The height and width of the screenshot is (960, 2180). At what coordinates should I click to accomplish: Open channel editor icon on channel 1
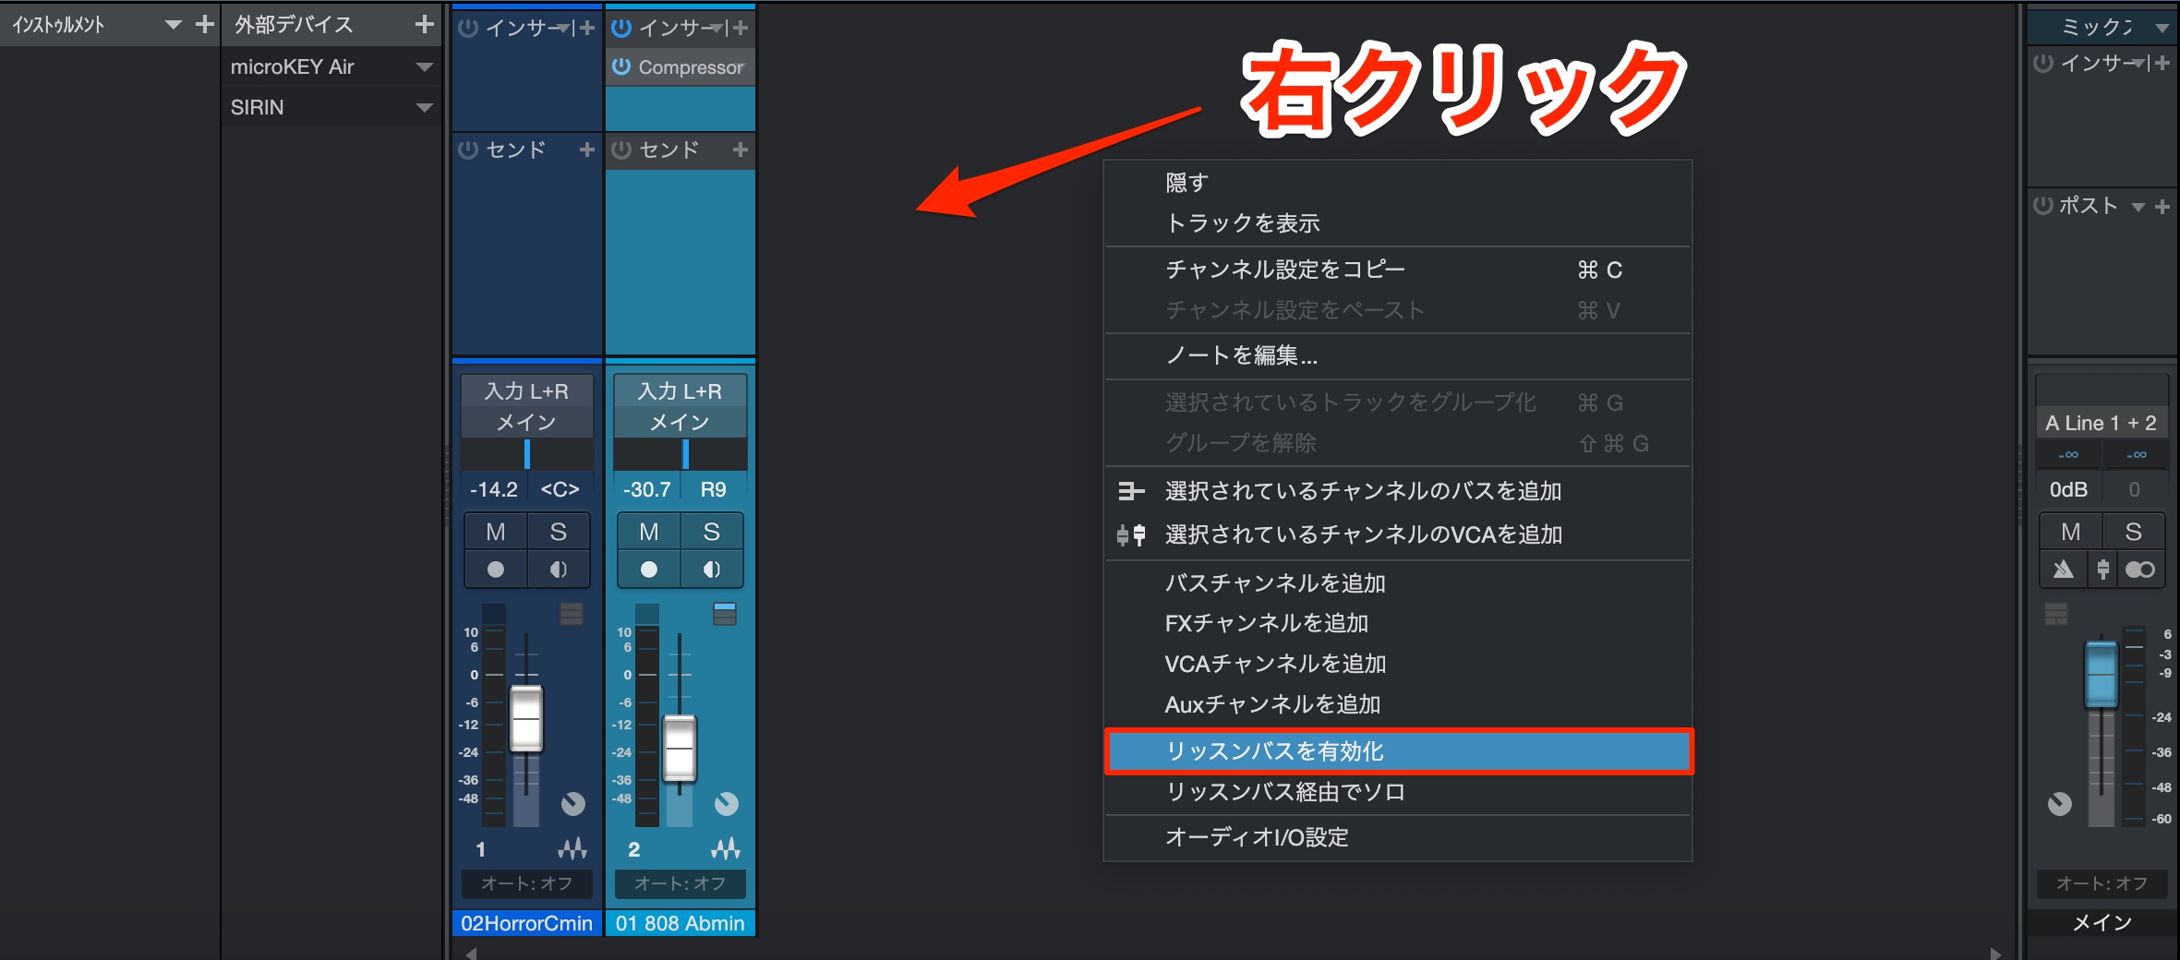(572, 614)
